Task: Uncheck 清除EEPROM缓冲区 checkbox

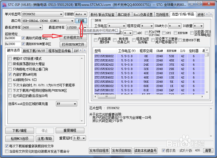Action: tap(23, 44)
